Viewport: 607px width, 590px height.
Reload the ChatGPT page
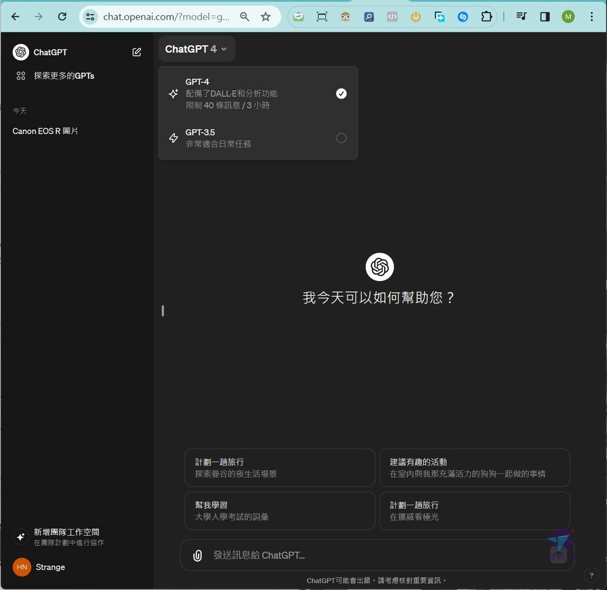click(x=62, y=17)
